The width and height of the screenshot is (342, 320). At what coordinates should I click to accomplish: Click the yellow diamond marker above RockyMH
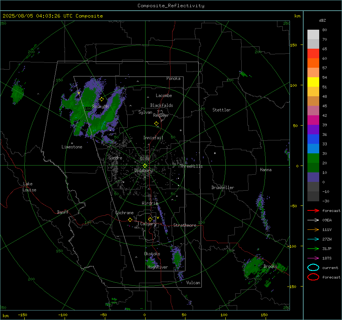point(101,99)
